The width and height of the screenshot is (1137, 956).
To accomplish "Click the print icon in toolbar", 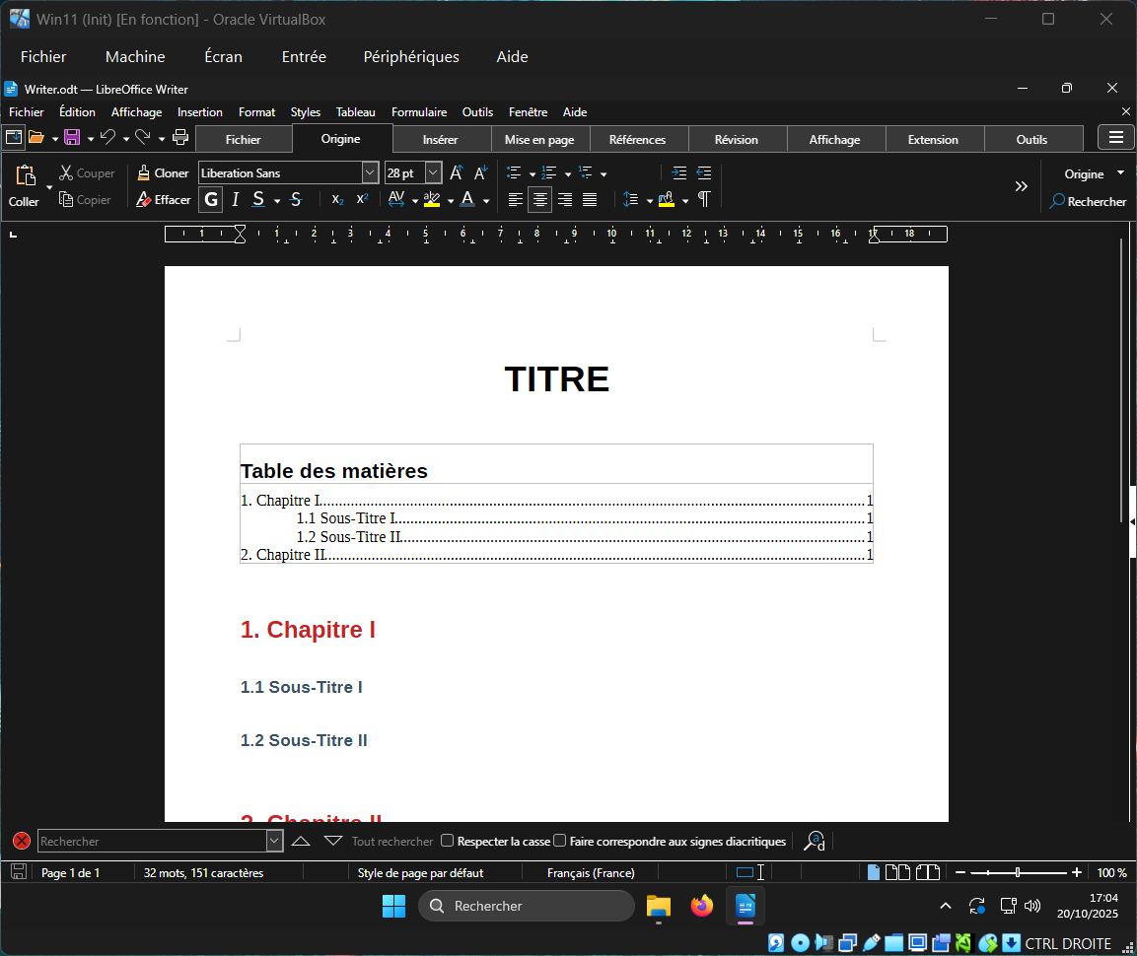I will [x=180, y=138].
